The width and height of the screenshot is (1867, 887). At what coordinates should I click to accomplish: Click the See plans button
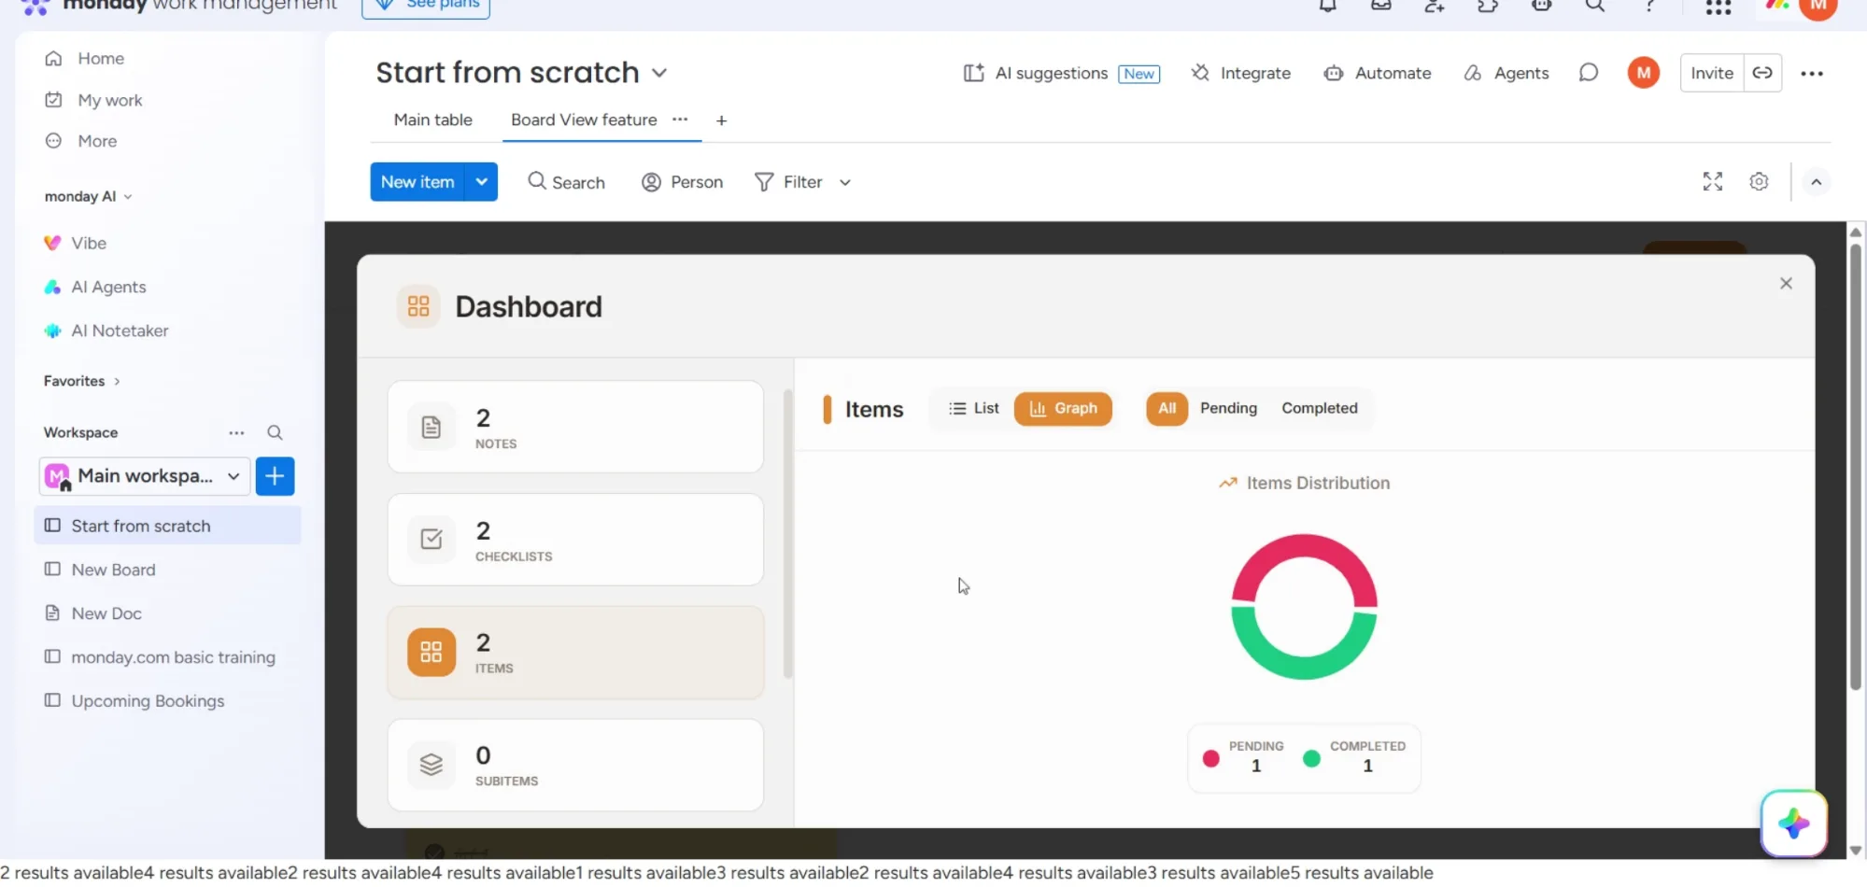pos(426,6)
